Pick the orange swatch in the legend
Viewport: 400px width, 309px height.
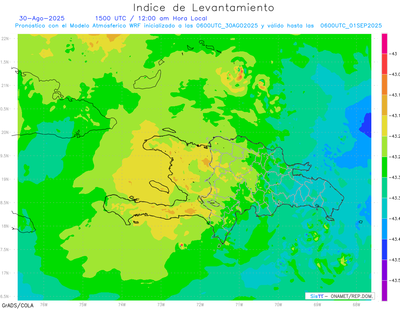[384, 85]
